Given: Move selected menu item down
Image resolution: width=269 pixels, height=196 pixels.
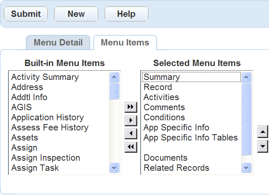Looking at the screenshot, I should 262,146.
